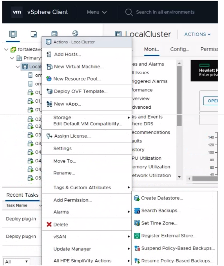Screen dimensions: 224x266
Task: Click the Deploy OVF Template icon
Action: tap(49, 91)
